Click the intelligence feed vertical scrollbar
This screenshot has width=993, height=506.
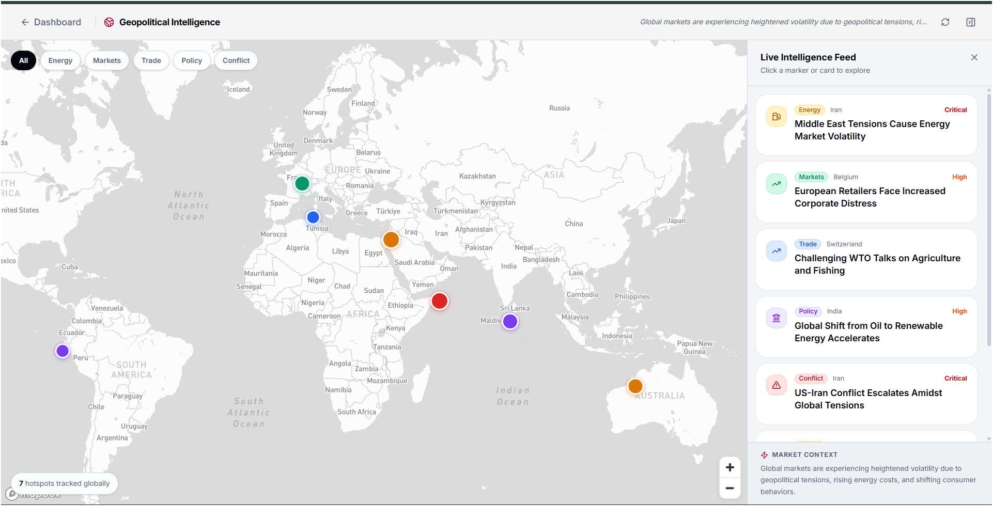pos(989,219)
